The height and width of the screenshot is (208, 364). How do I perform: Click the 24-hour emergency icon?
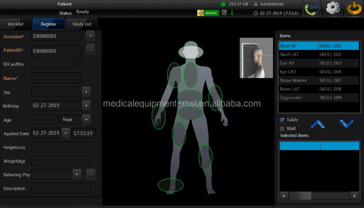point(312,8)
